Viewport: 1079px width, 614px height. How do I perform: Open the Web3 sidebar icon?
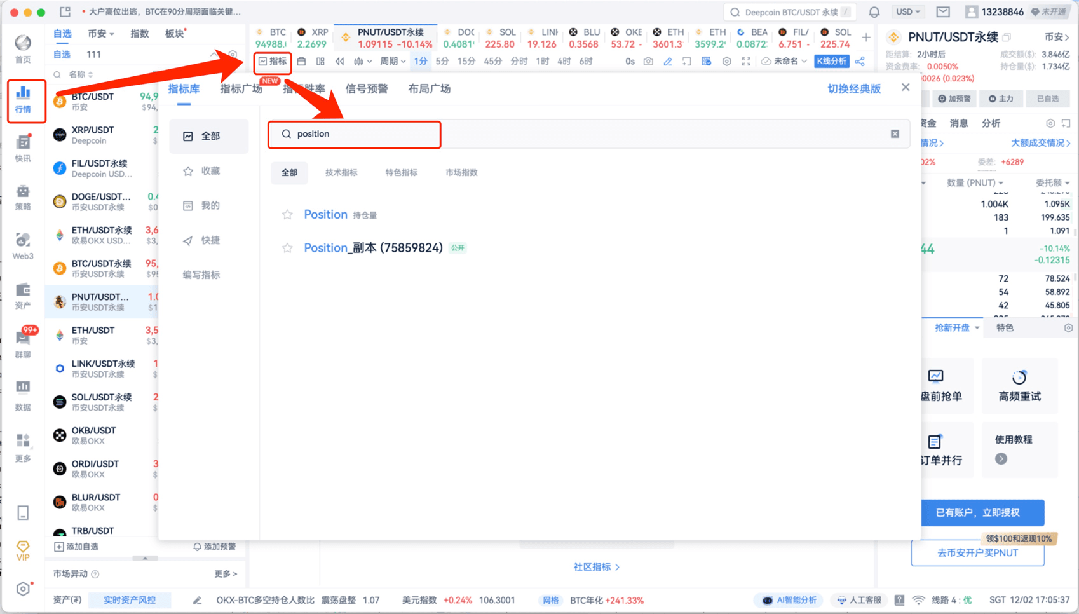[x=23, y=247]
